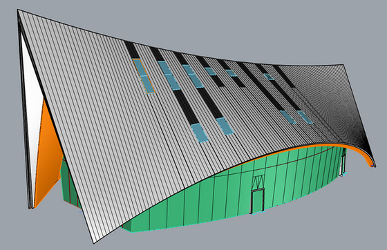The width and height of the screenshot is (387, 250).
Task: Select the rightmost lower blue skylight
Action: click(305, 117)
